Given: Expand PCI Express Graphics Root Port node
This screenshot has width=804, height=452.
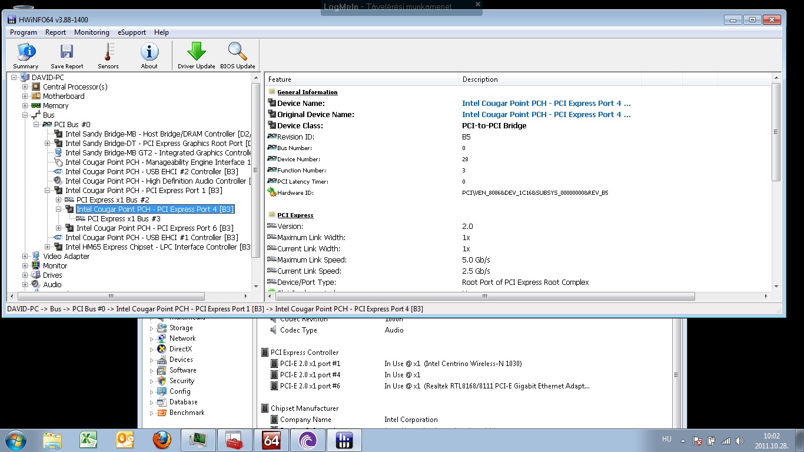Looking at the screenshot, I should [x=48, y=144].
